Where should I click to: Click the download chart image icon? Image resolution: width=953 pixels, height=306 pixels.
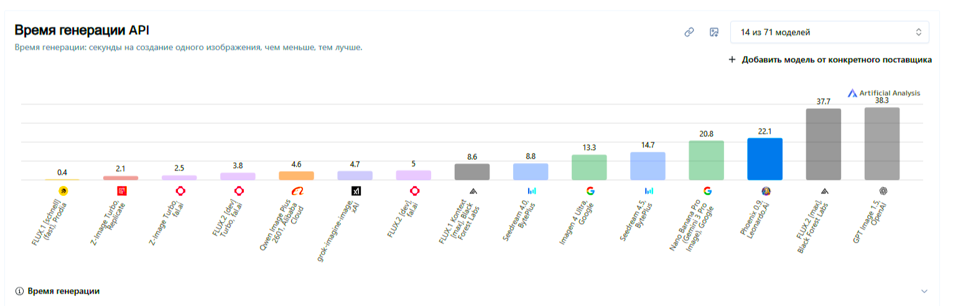click(714, 32)
